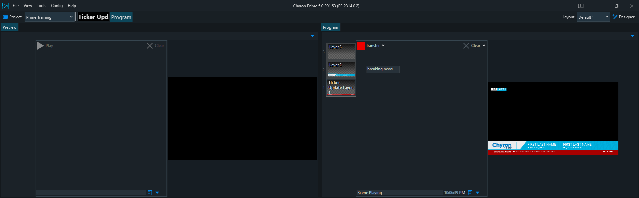This screenshot has height=198, width=639.
Task: Click the list icon beside Preview status bar
Action: pyautogui.click(x=150, y=193)
